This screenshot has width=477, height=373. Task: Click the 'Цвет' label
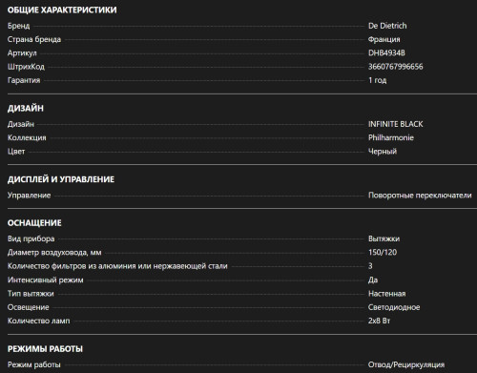pyautogui.click(x=16, y=152)
